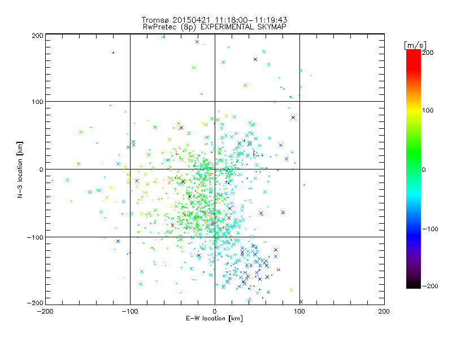Click y-axis tick label '100'

(37, 102)
